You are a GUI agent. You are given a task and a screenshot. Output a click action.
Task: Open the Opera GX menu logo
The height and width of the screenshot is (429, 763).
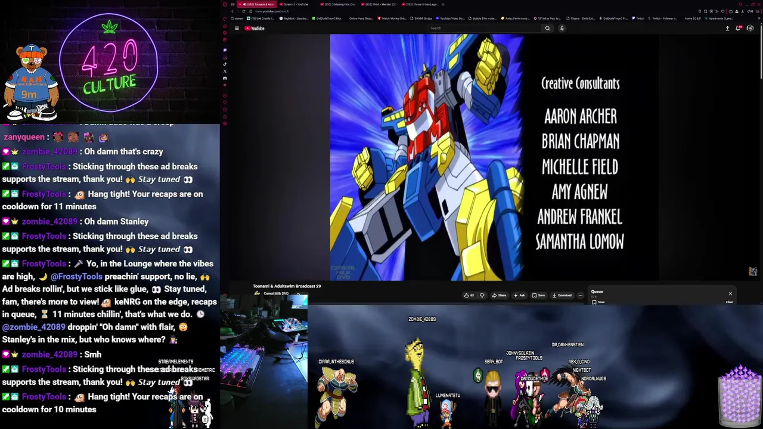[225, 4]
